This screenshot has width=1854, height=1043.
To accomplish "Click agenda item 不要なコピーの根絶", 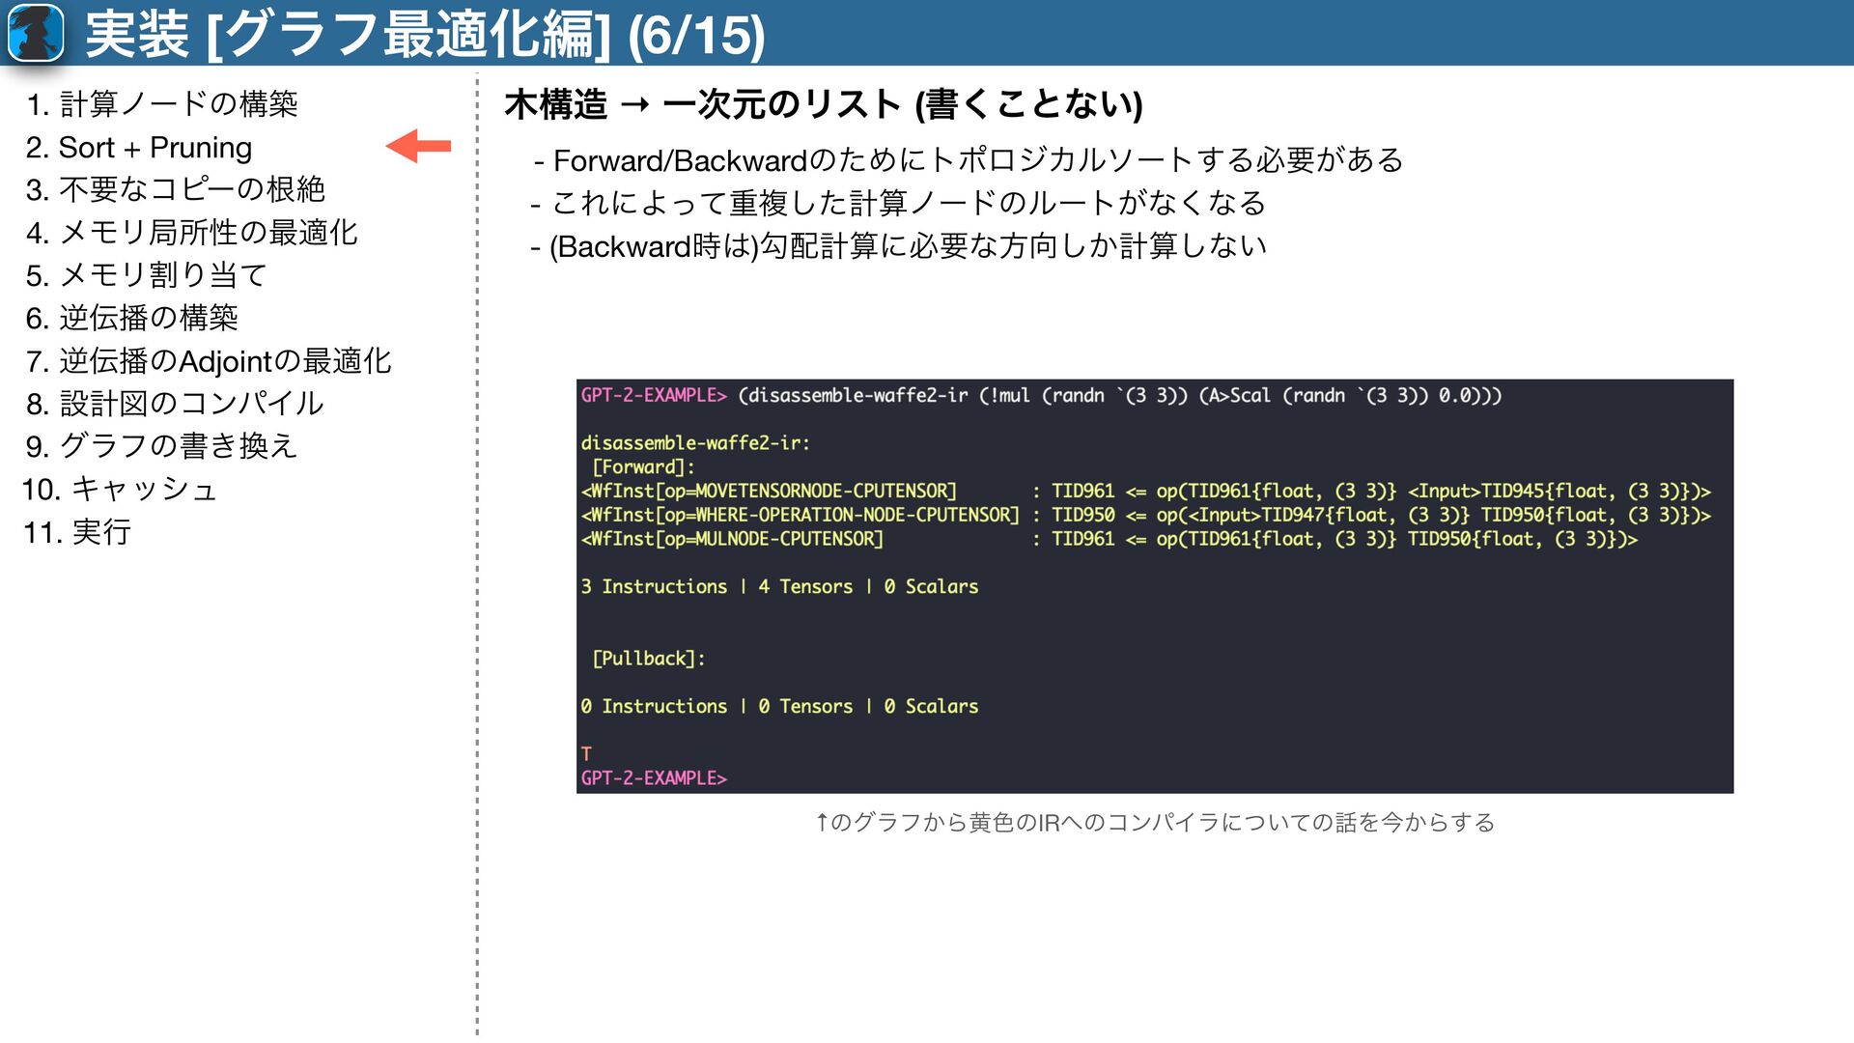I will click(x=176, y=189).
